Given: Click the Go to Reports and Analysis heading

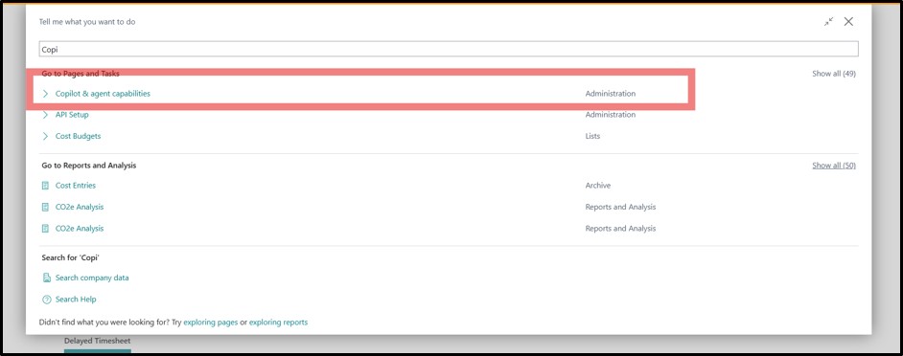Looking at the screenshot, I should click(89, 165).
